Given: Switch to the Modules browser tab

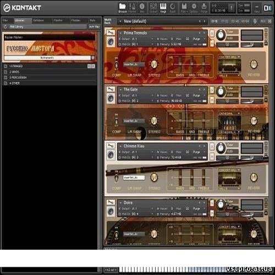Looking at the screenshot, I should click(76, 20).
